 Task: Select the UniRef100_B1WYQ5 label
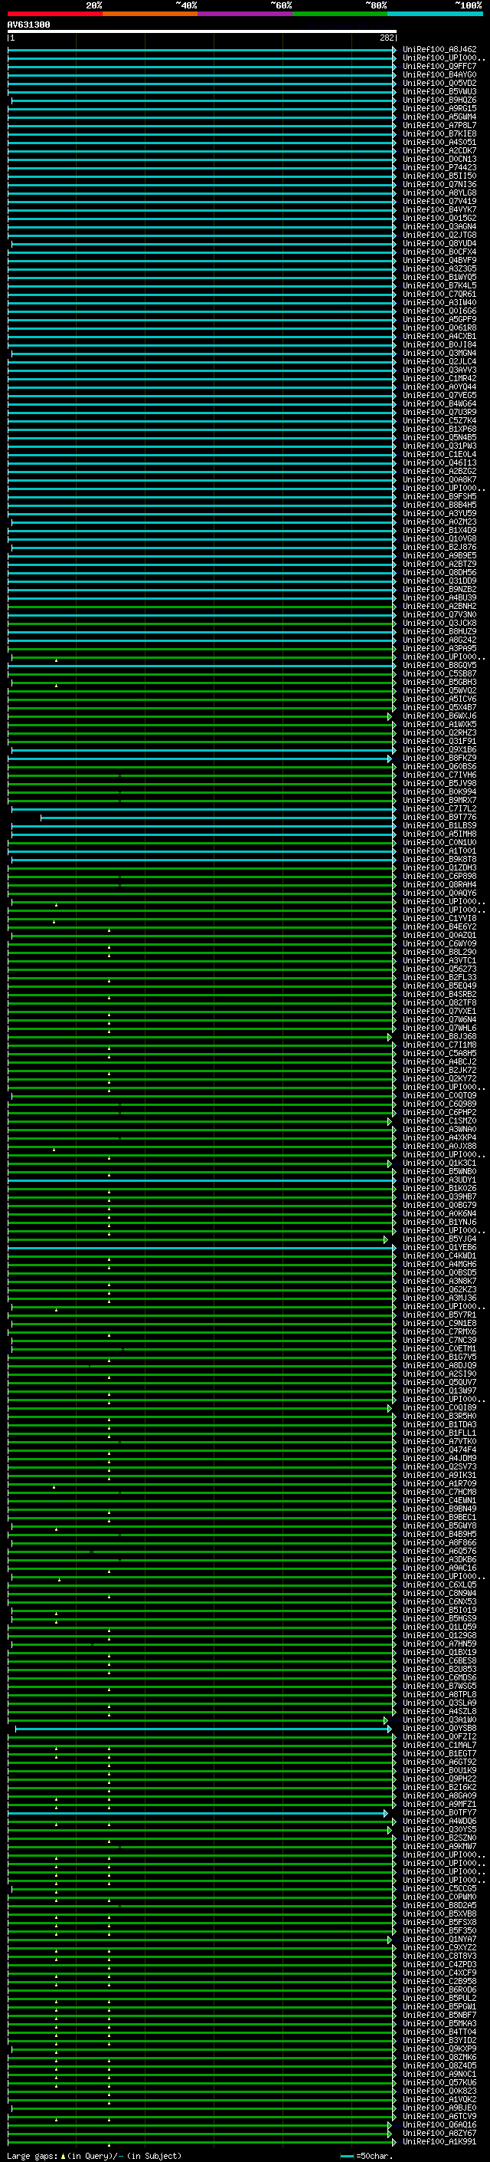pos(439,277)
